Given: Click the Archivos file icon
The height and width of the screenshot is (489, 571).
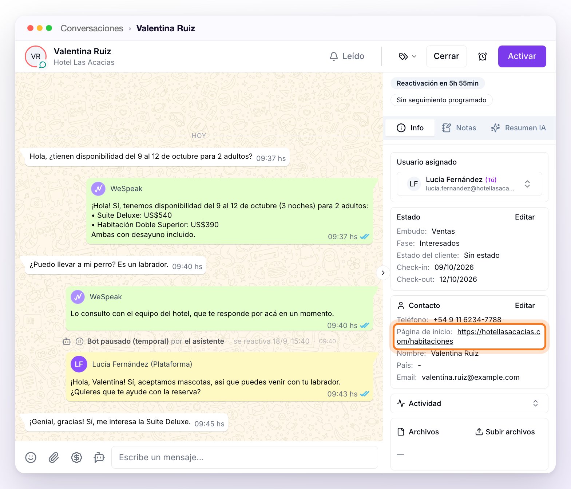Looking at the screenshot, I should tap(401, 432).
